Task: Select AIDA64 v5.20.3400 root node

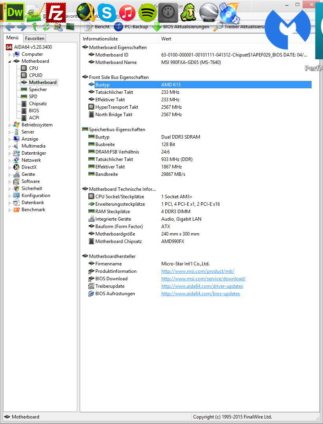Action: [29, 47]
